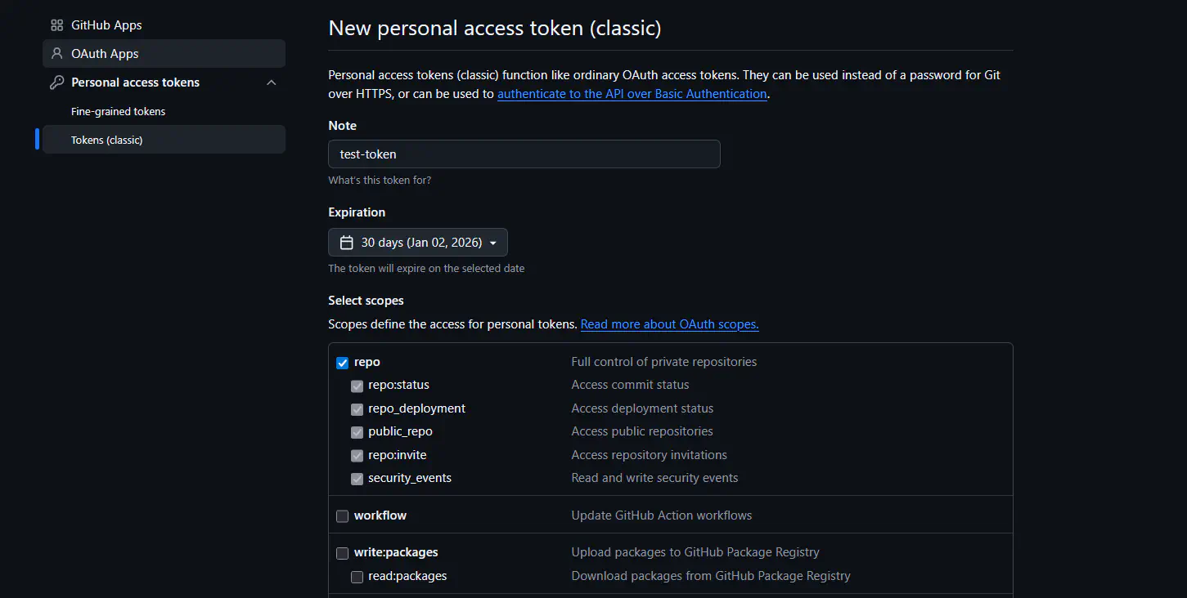This screenshot has width=1187, height=598.
Task: Click the GitHub Apps grid icon
Action: (x=56, y=25)
